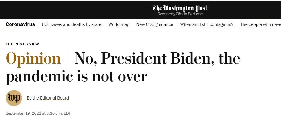
Task: Click 'pandemic is not over' headline line
Action: pos(77,77)
